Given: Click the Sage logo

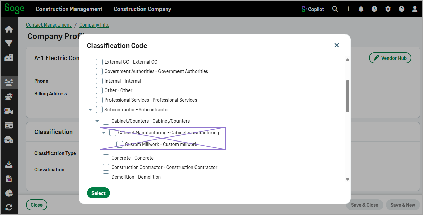Looking at the screenshot, I should (x=15, y=9).
